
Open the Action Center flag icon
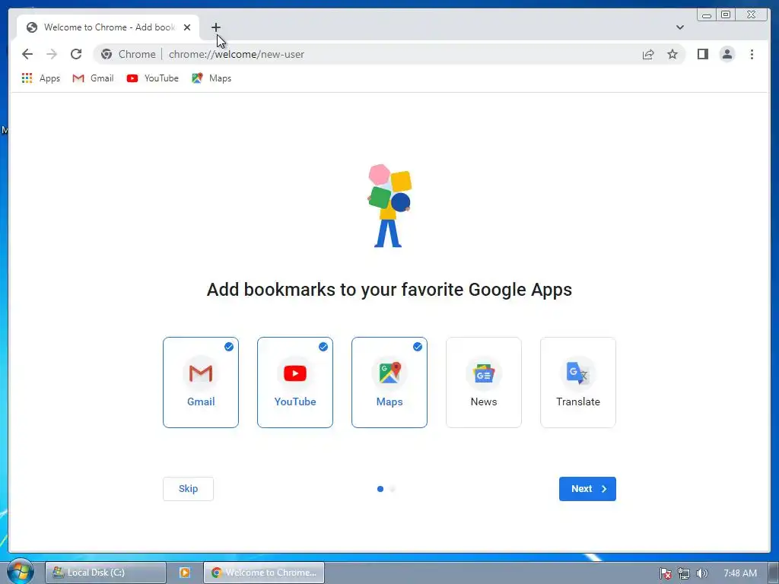(665, 573)
